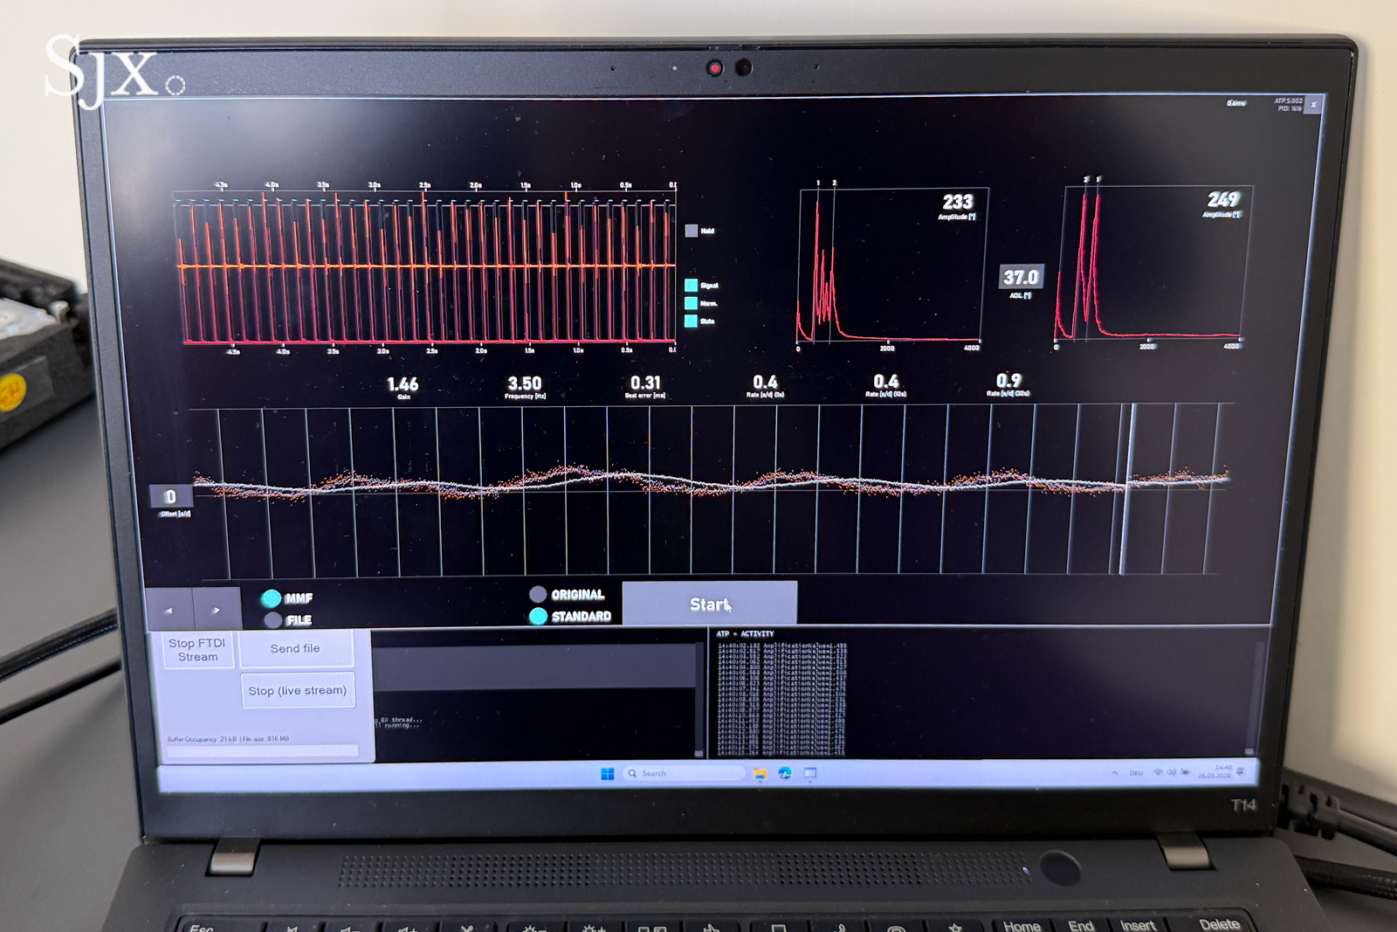Select the MMF radio option

(x=272, y=598)
